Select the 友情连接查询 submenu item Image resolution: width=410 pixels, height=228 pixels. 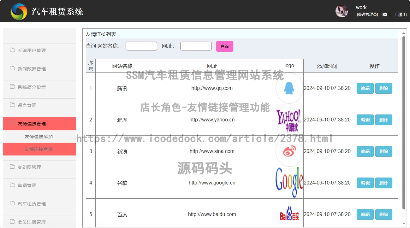pyautogui.click(x=39, y=149)
